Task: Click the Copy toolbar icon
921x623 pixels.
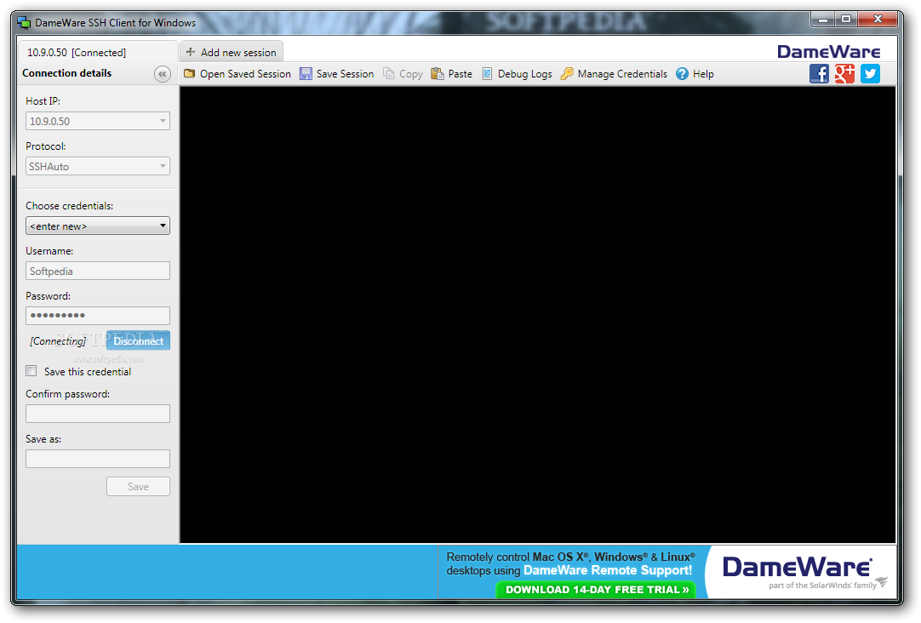Action: (389, 74)
